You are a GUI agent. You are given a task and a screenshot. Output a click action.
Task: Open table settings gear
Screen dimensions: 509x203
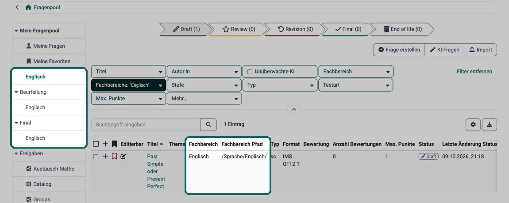(473, 125)
